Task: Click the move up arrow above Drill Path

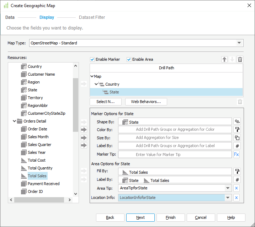Action: (224, 60)
